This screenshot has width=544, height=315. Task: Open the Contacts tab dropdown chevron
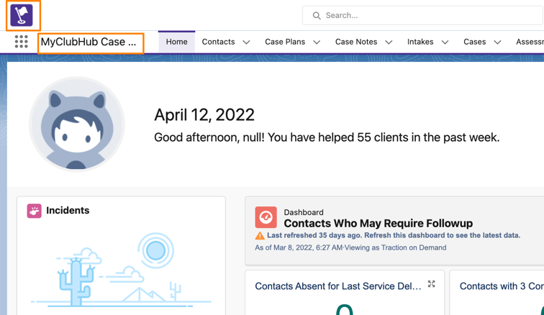(246, 42)
